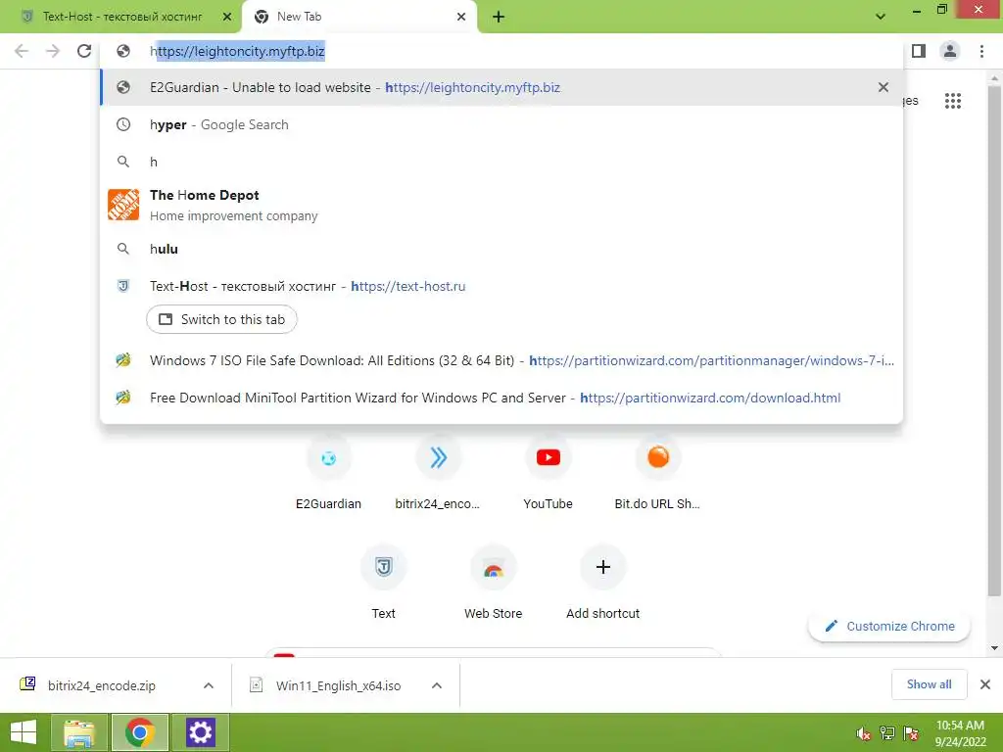This screenshot has height=752, width=1003.
Task: Close the downloads bar
Action: pyautogui.click(x=985, y=684)
